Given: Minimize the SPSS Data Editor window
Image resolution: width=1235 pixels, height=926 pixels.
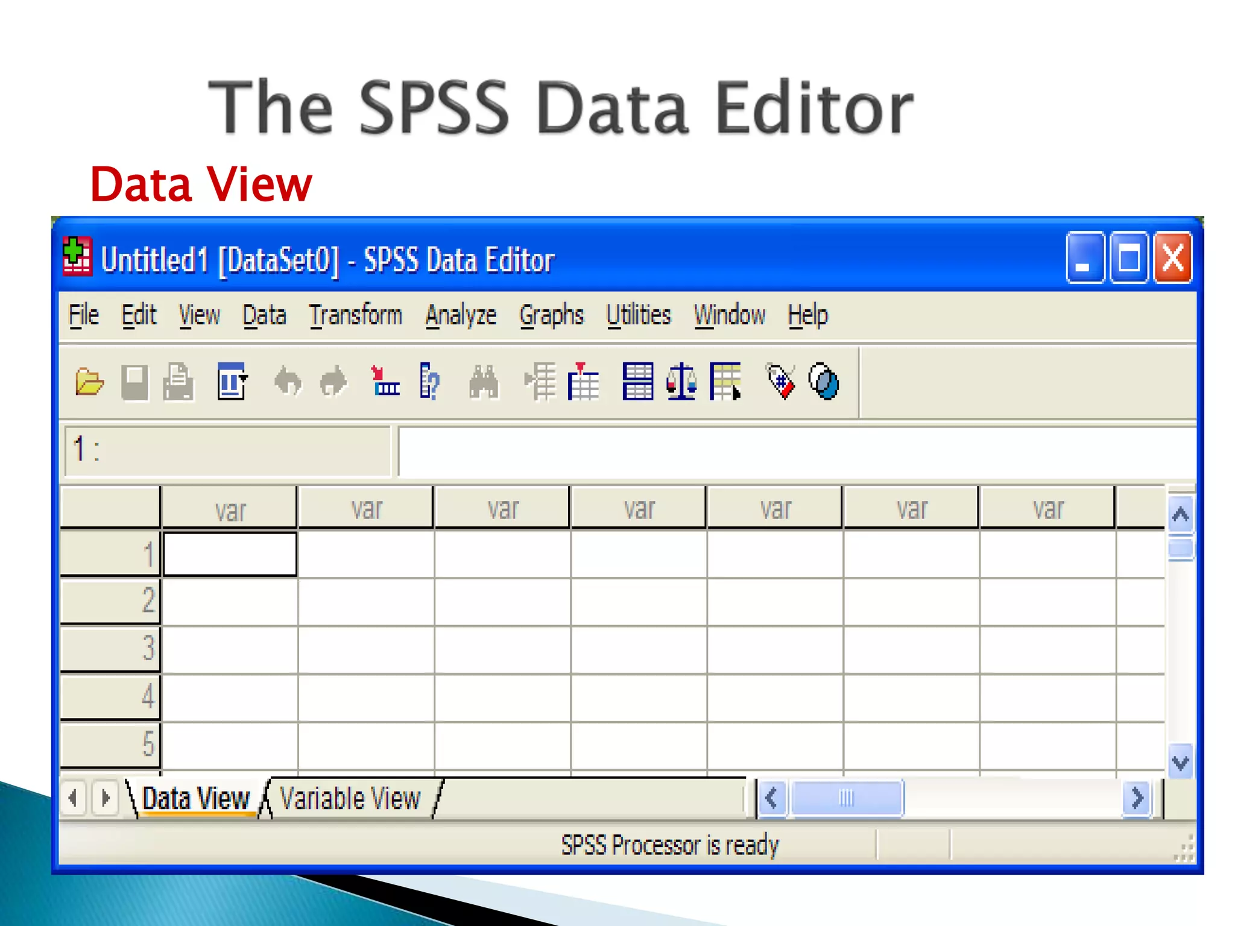Looking at the screenshot, I should point(1085,257).
